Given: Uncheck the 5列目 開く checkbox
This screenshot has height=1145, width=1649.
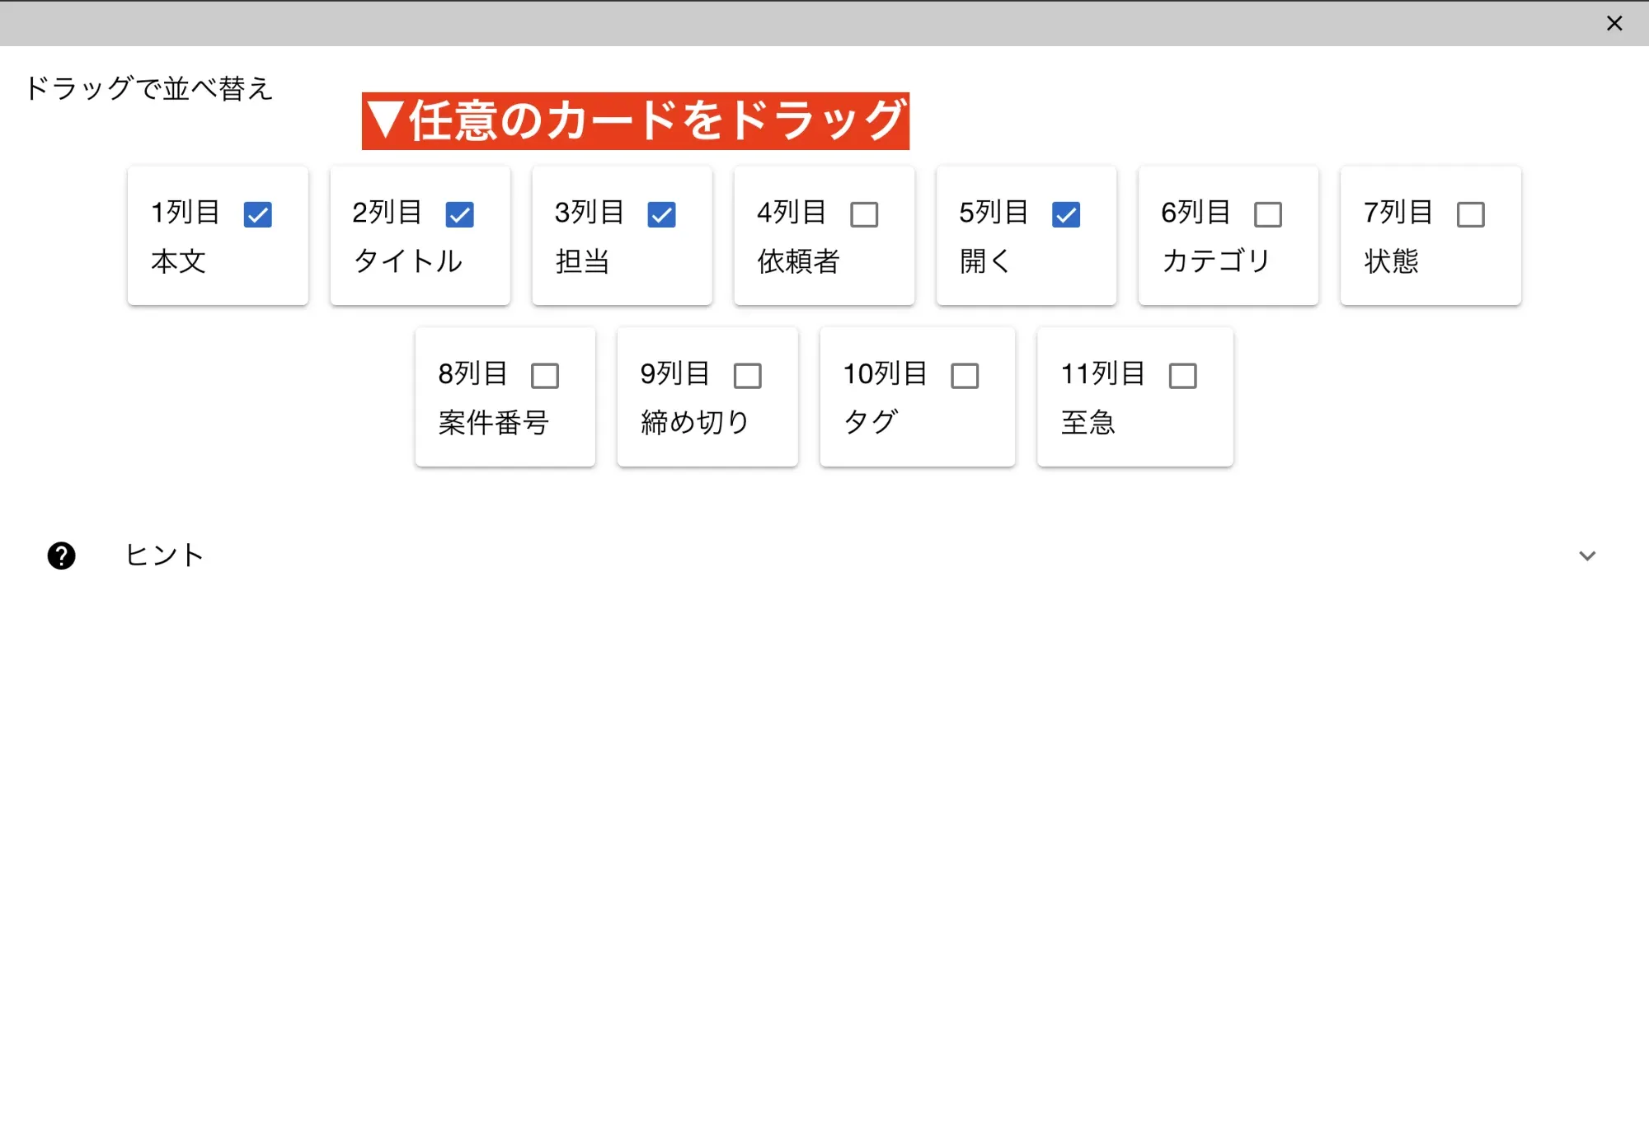Looking at the screenshot, I should point(1065,214).
